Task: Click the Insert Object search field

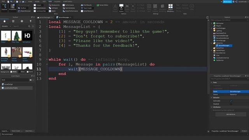Action: pyautogui.click(x=15, y=80)
